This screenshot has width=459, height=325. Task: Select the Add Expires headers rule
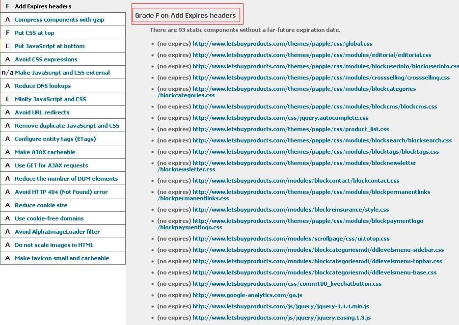[x=43, y=6]
